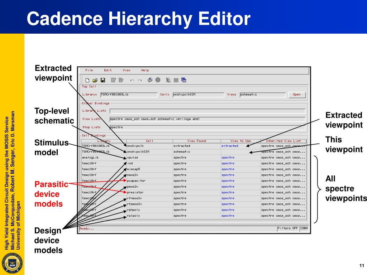Click the View Found column header
Image resolution: width=367 pixels, height=275 pixels.
tap(197, 141)
